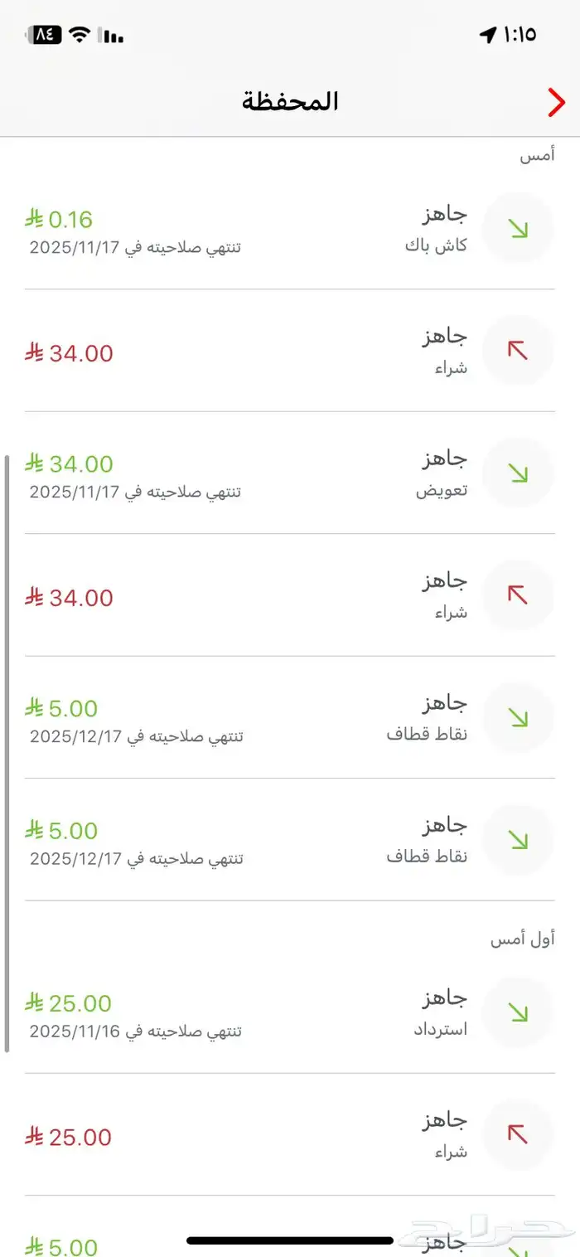Tap the red 25.00 purchase amount
Image resolution: width=580 pixels, height=1257 pixels.
coord(69,1138)
